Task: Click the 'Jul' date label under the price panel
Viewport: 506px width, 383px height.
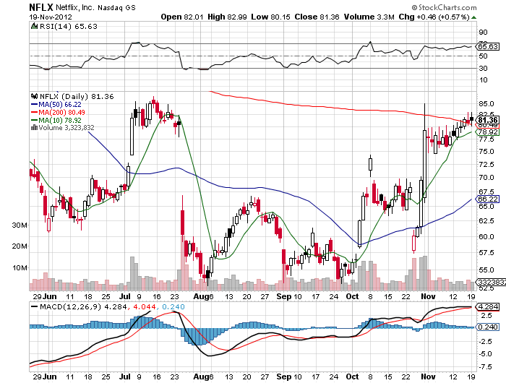Action: pos(124,296)
